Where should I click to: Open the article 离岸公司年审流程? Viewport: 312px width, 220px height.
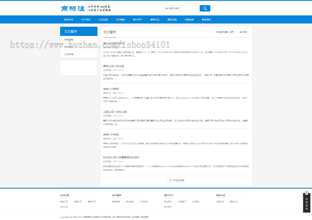click(x=113, y=66)
